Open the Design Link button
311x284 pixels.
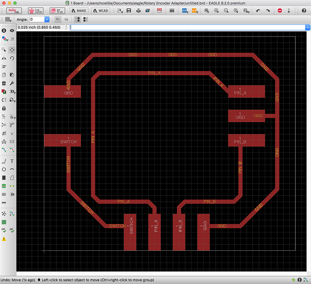[14, 11]
